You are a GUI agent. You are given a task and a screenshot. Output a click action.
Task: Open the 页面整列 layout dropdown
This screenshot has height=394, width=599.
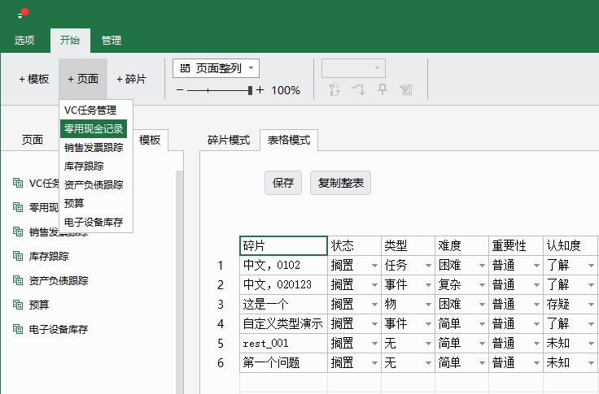[216, 68]
